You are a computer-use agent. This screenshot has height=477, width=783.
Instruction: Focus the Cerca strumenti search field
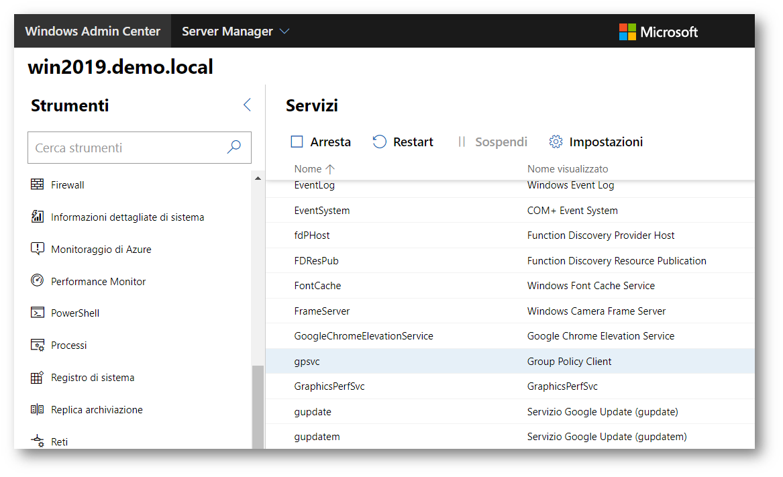(140, 148)
